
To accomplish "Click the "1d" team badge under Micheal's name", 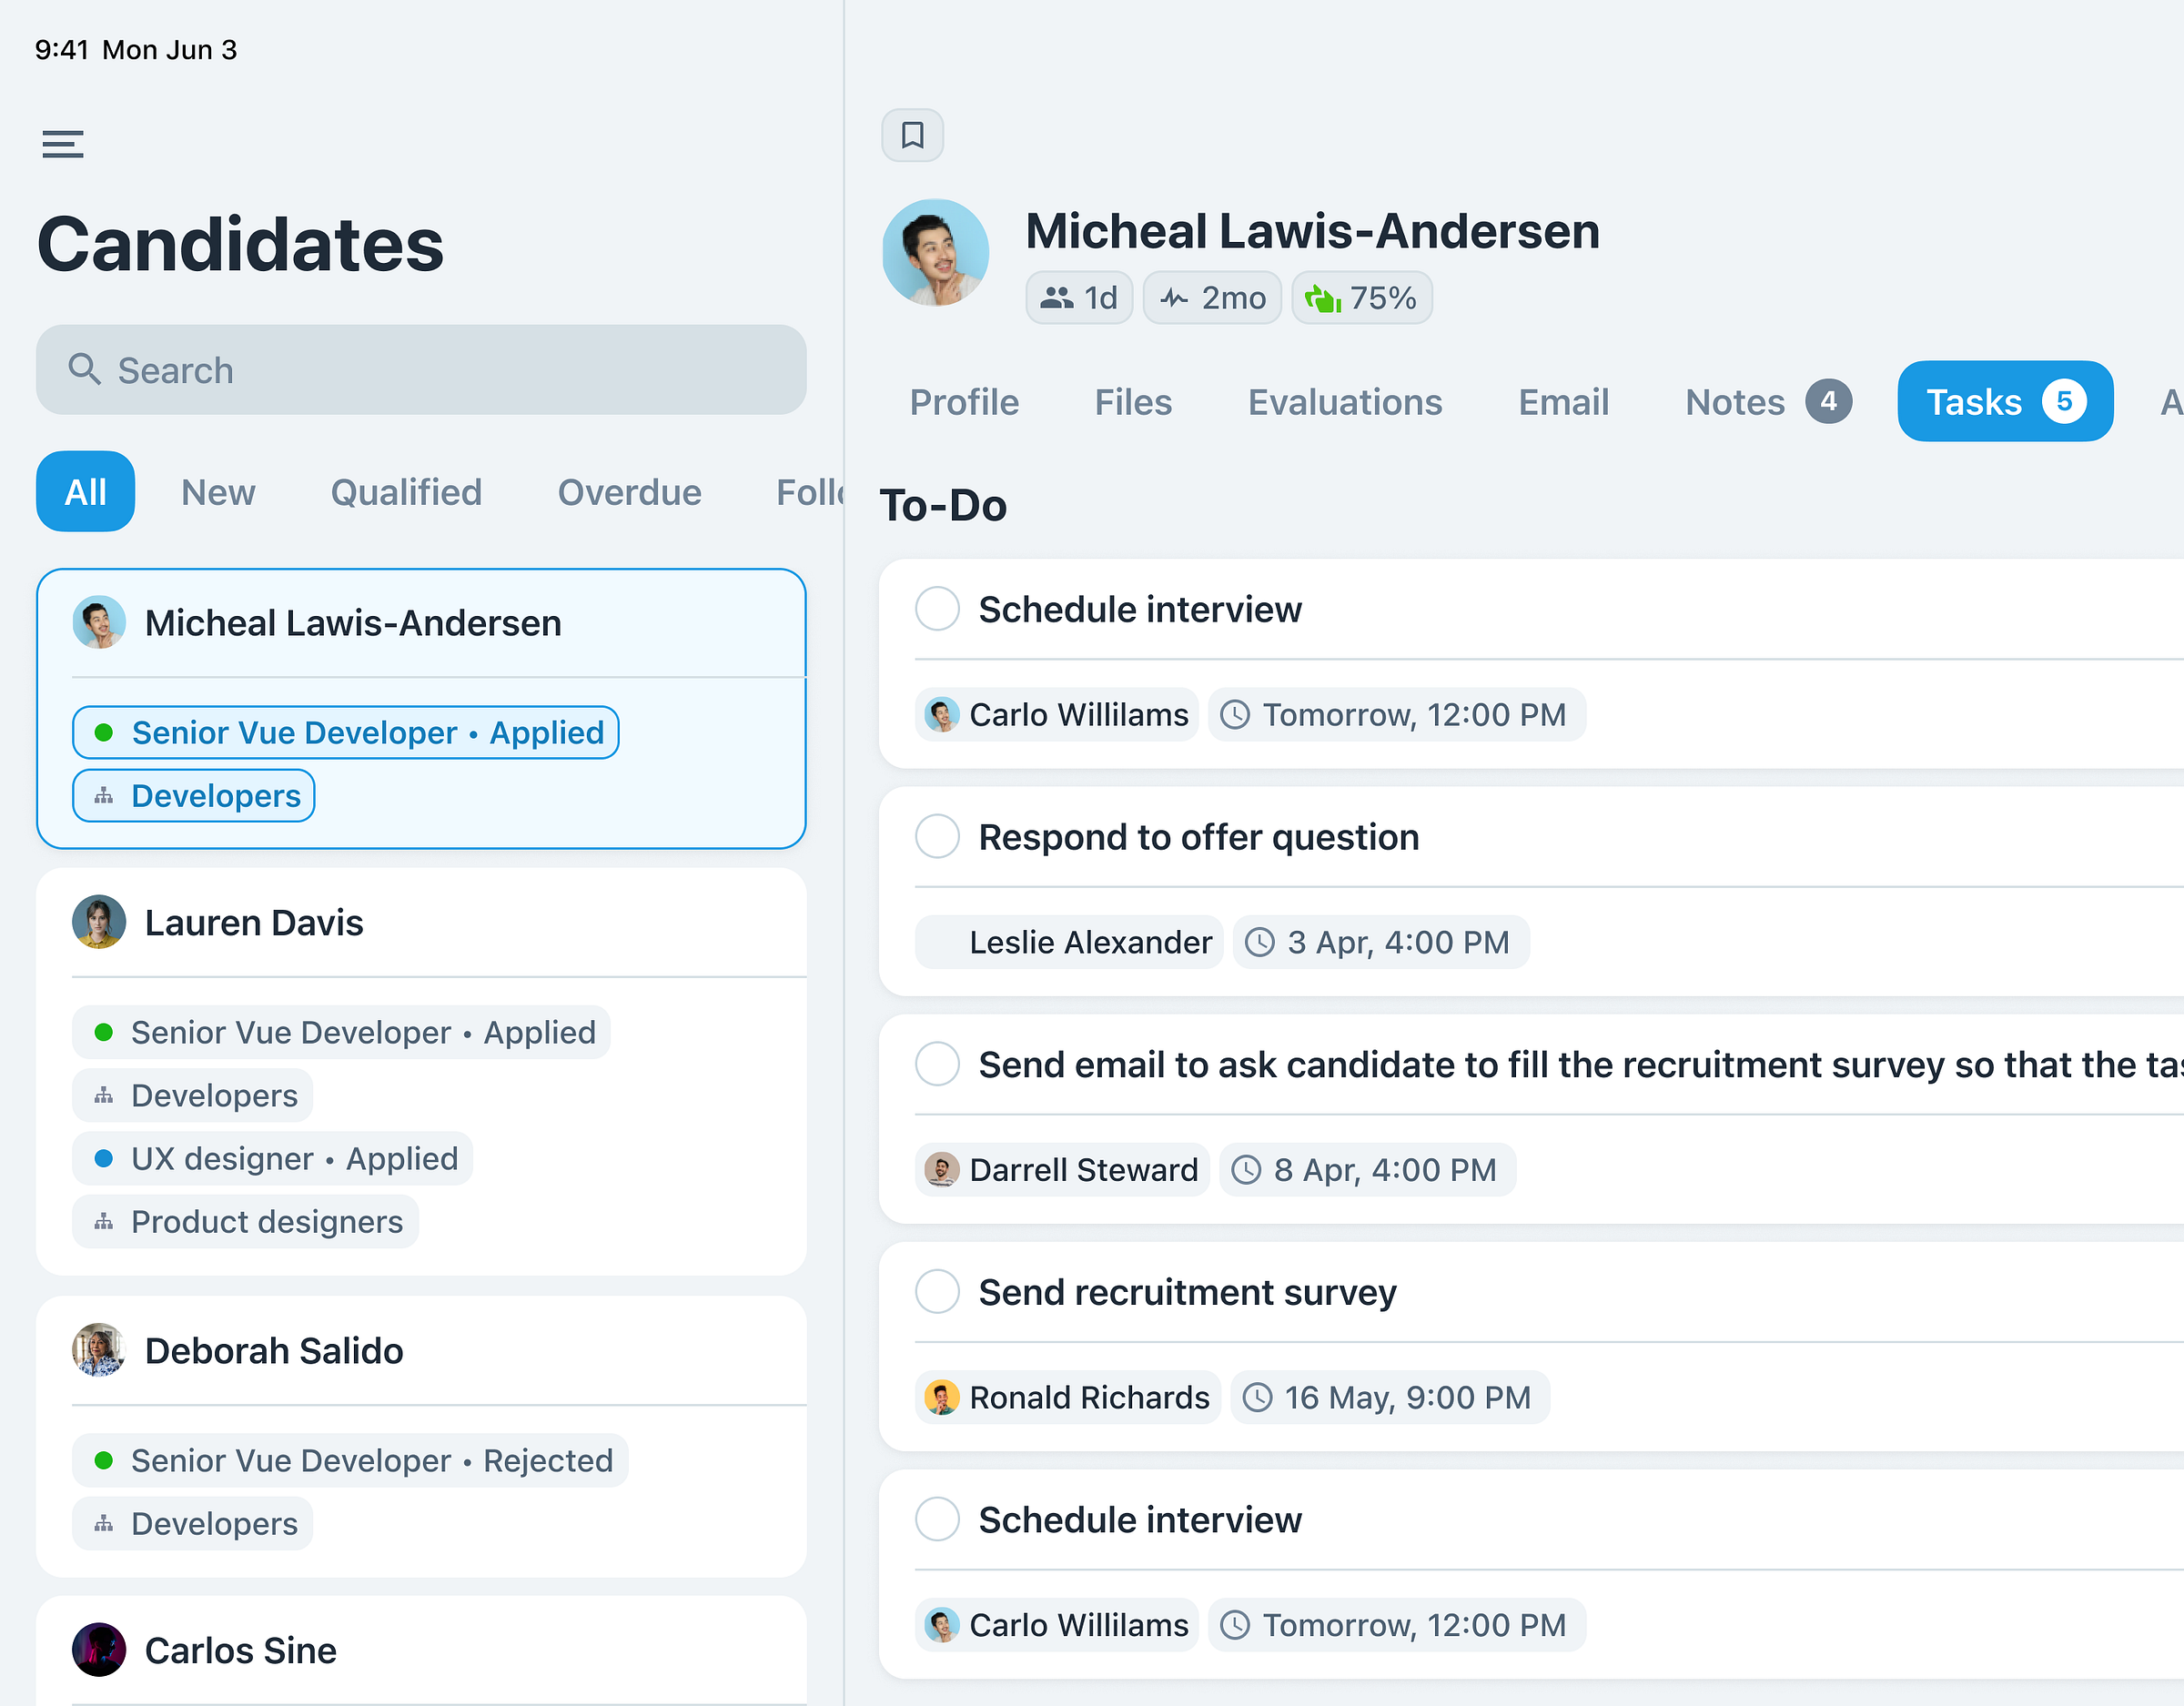I will pyautogui.click(x=1078, y=297).
